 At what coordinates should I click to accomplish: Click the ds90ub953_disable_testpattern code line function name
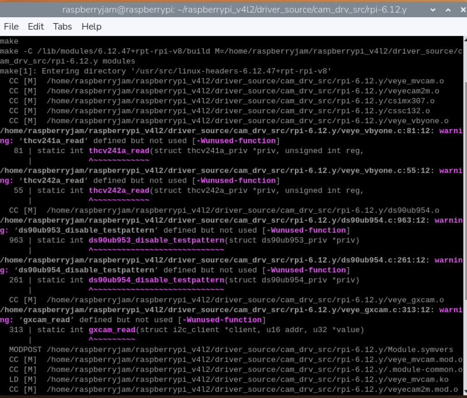click(157, 240)
